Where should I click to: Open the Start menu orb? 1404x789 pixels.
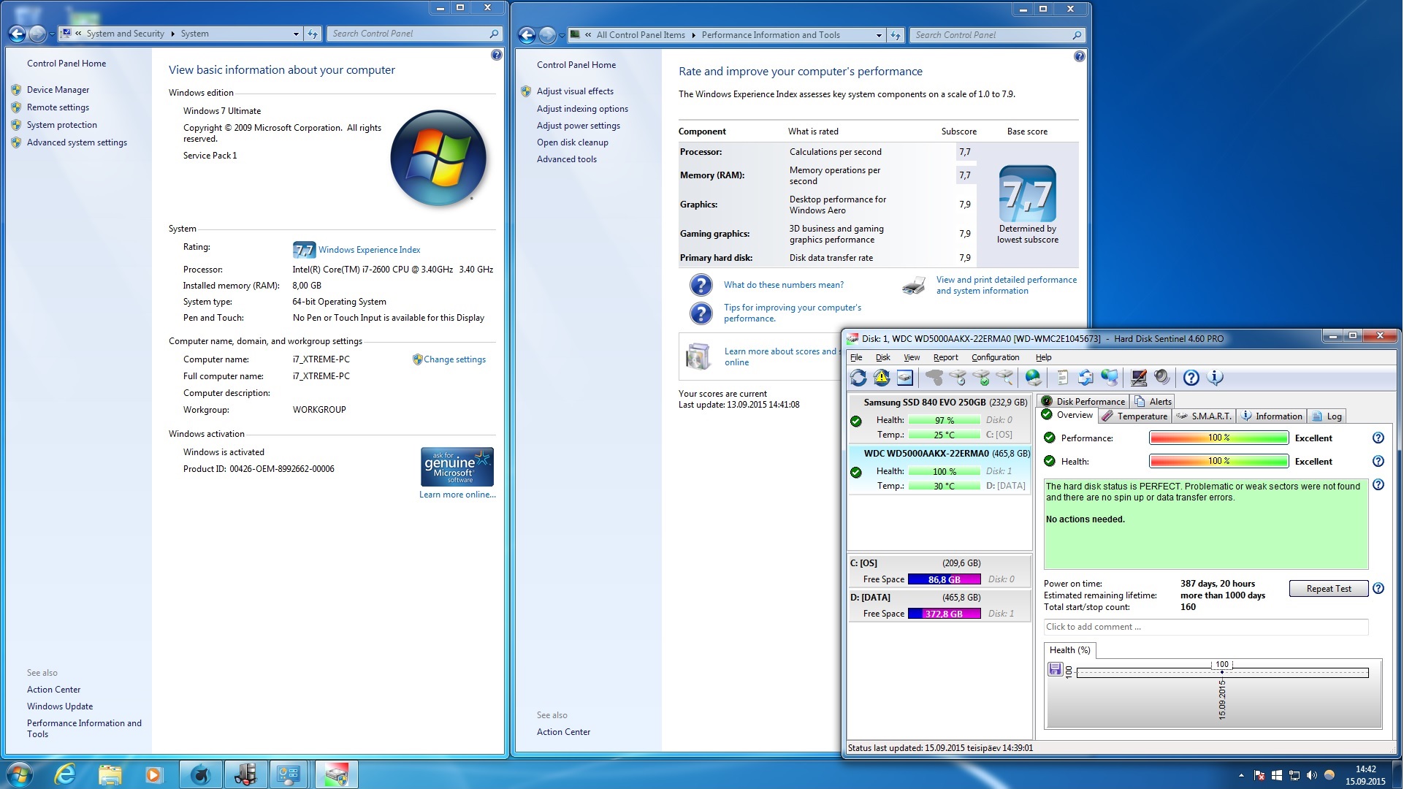(20, 775)
